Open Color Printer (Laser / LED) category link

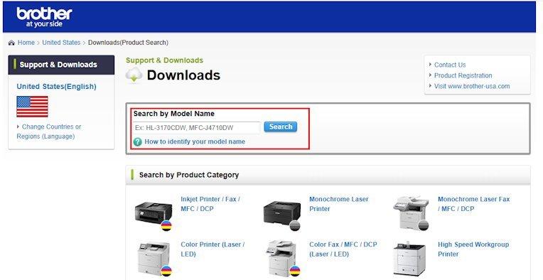[x=213, y=249]
